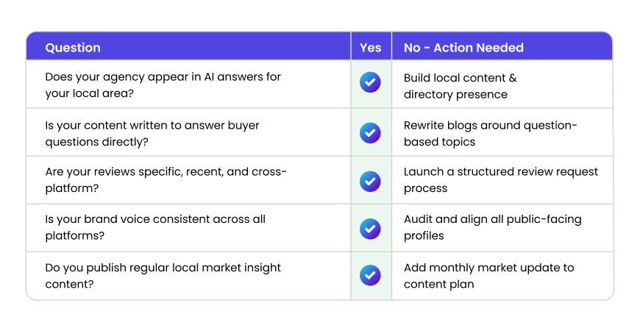This screenshot has height=331, width=640.
Task: Click 'Build local content & directory presence' text
Action: (460, 85)
